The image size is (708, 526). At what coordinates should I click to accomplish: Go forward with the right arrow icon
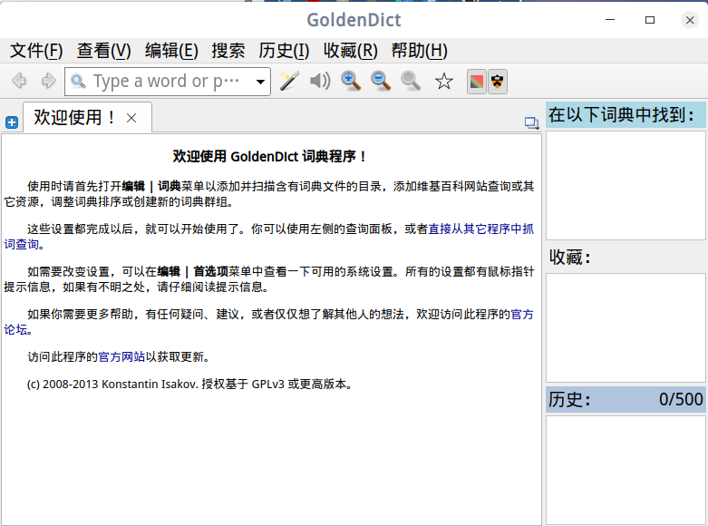[48, 82]
